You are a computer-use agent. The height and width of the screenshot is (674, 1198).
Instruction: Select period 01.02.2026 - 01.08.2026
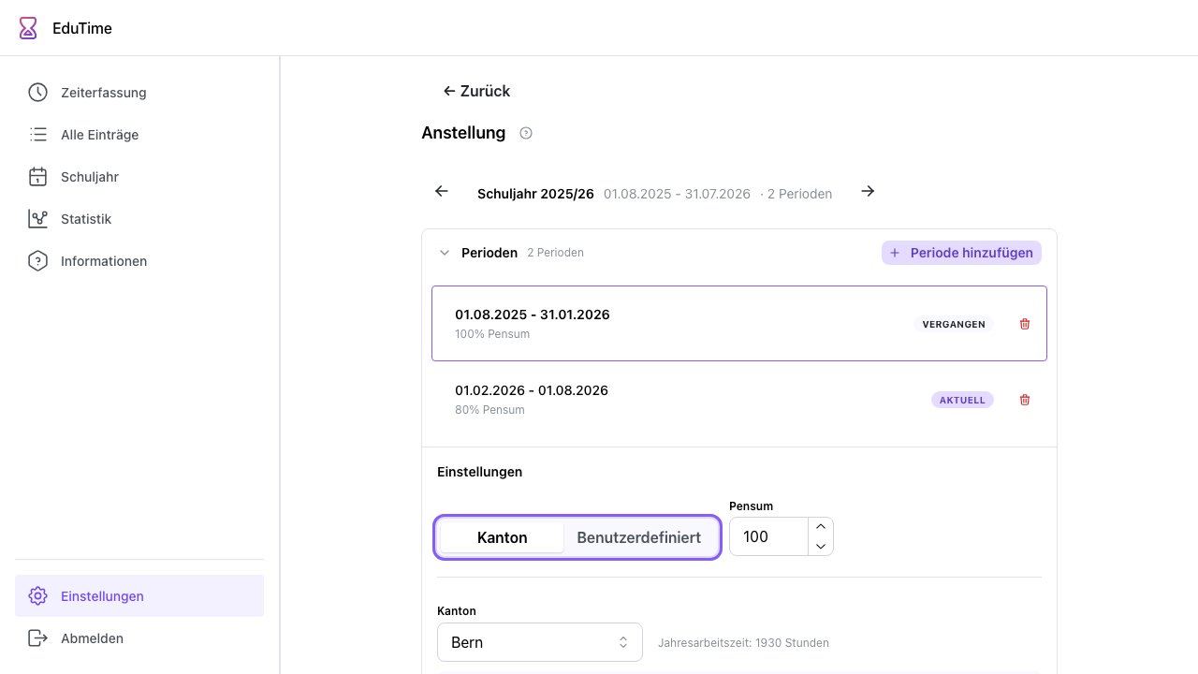pyautogui.click(x=739, y=399)
